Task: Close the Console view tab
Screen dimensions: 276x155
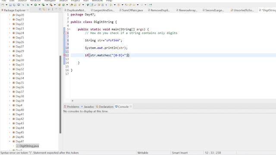Action: [x=131, y=106]
